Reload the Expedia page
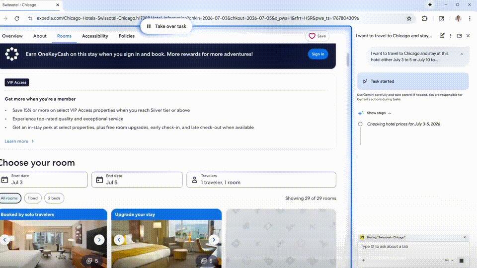The width and height of the screenshot is (477, 268). coord(16,18)
